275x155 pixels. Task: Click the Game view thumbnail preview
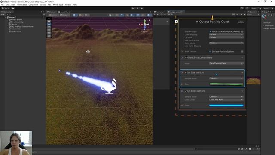point(254,81)
